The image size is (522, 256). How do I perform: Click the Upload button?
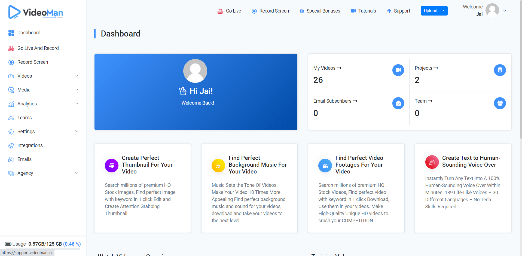coord(431,11)
